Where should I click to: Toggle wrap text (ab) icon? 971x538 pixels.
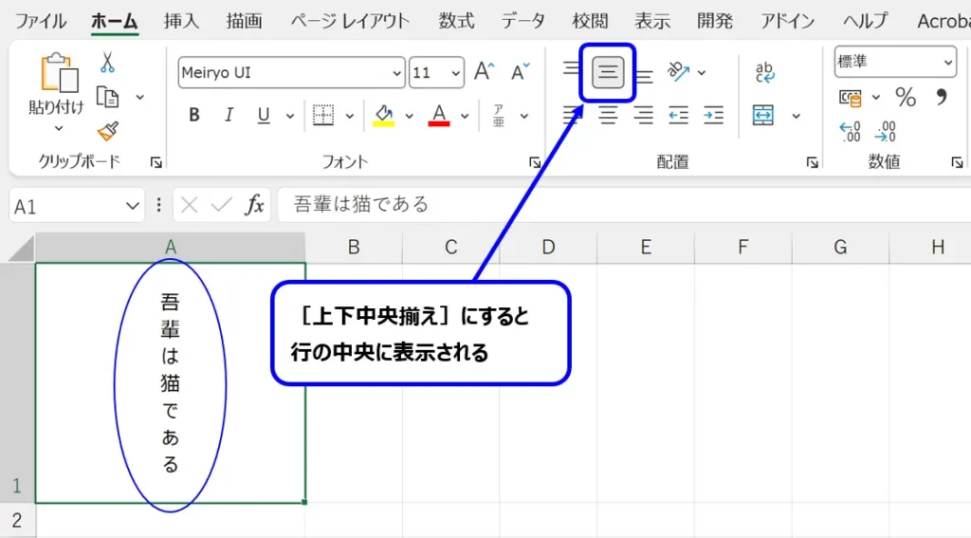coord(765,72)
